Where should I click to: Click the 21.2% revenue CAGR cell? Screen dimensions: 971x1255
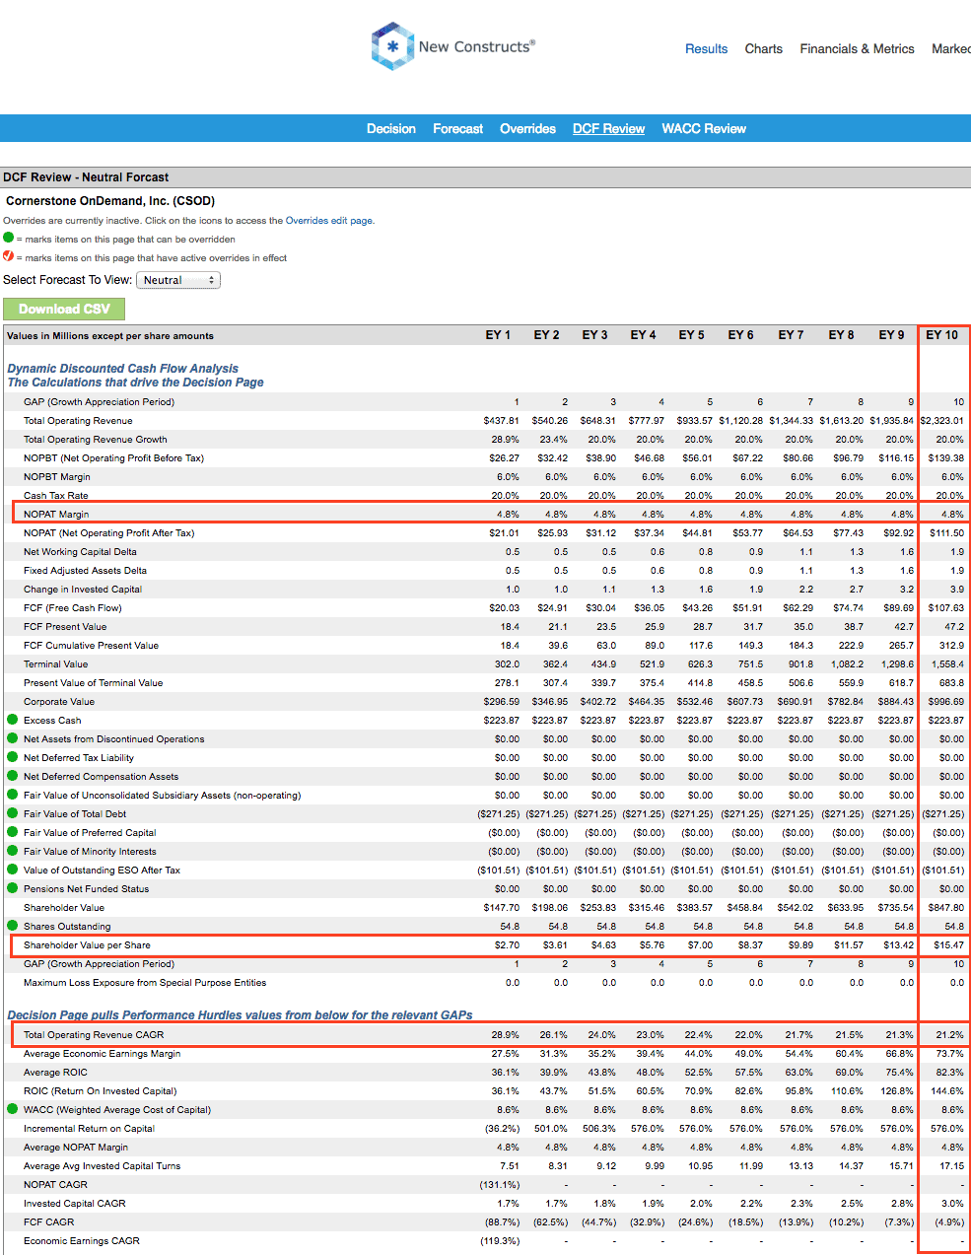point(950,1034)
